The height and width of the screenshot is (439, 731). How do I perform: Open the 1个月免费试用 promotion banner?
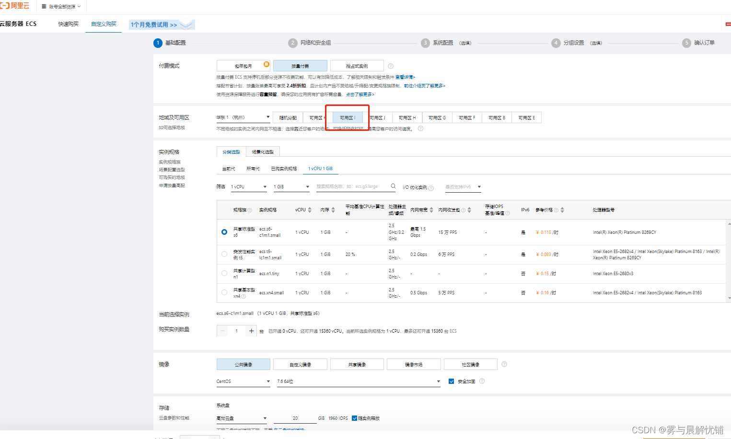coord(162,24)
